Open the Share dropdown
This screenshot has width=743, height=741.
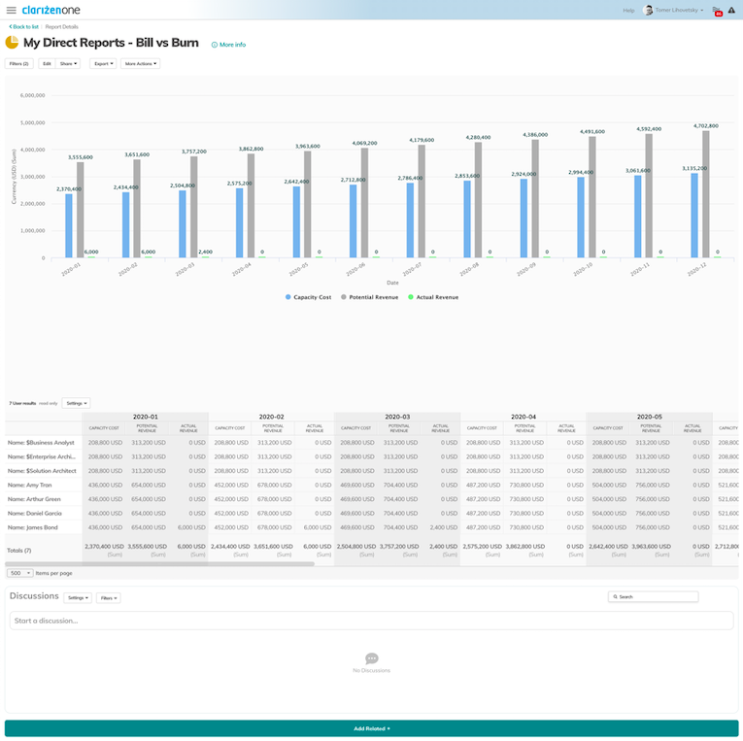[x=69, y=64]
